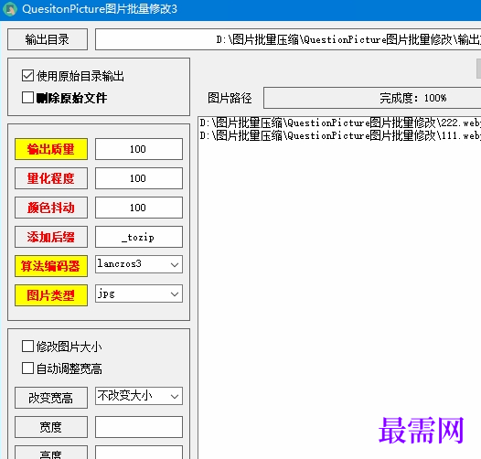The height and width of the screenshot is (459, 481).
Task: Click the 量化程度 value field showing 100
Action: coord(139,178)
